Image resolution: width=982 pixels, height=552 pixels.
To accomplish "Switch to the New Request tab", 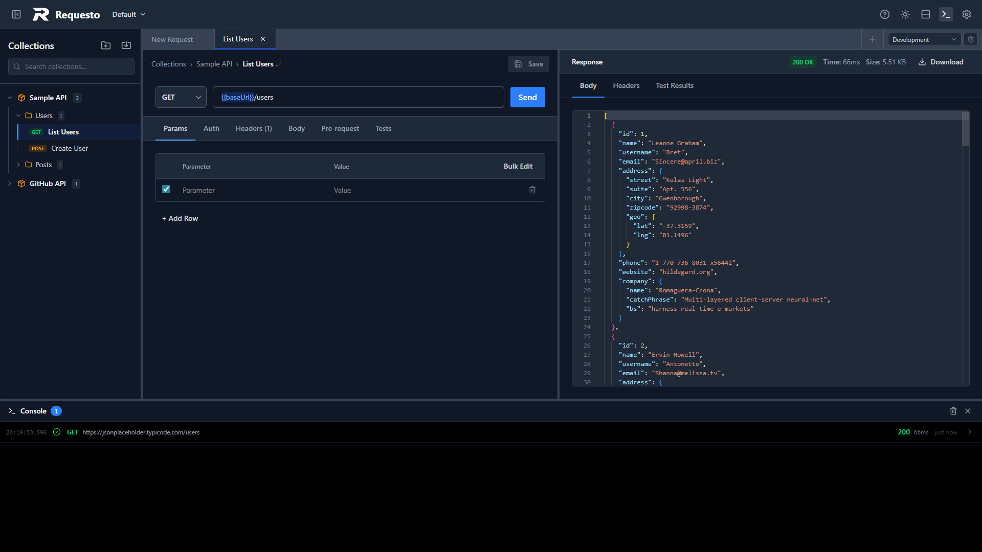I will coord(172,39).
